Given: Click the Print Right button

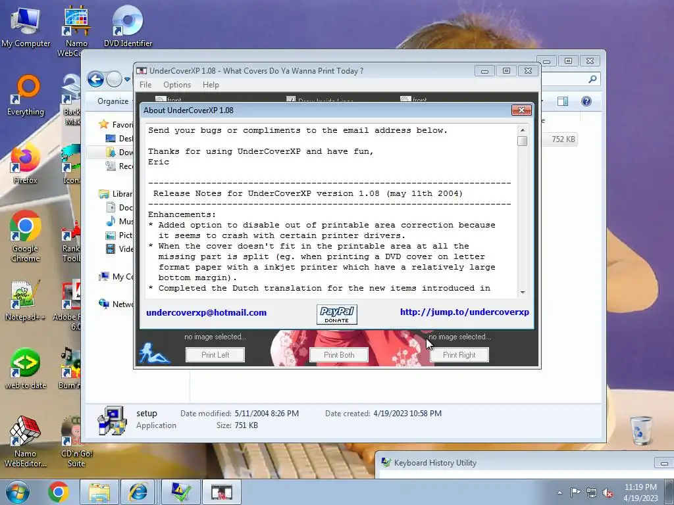Looking at the screenshot, I should coord(459,354).
